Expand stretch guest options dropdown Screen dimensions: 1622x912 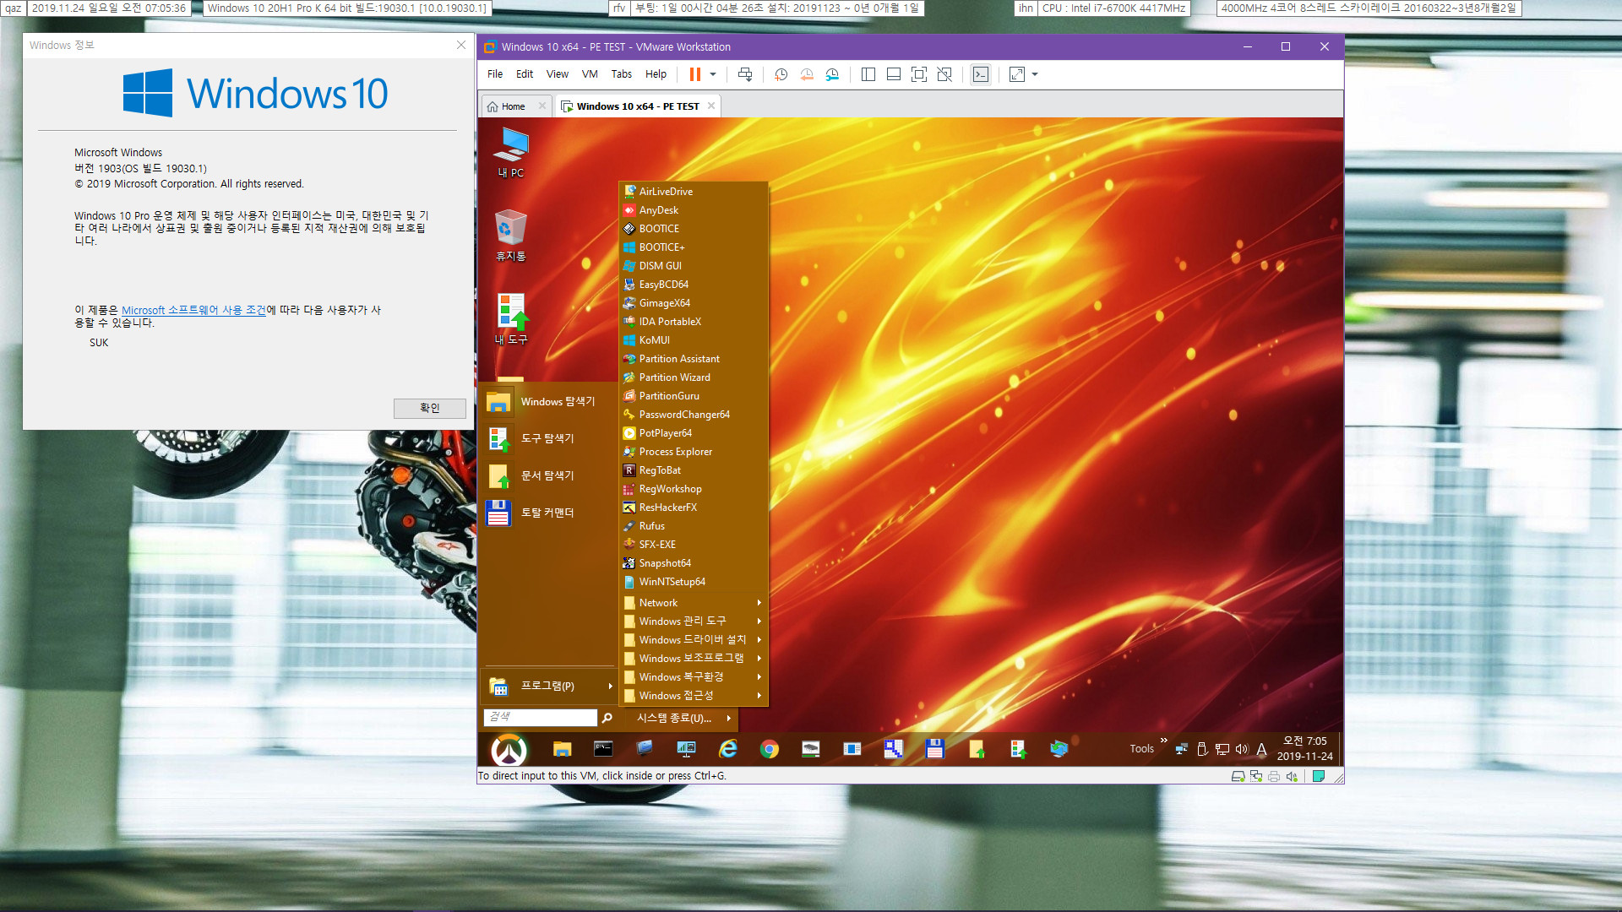click(x=1035, y=74)
